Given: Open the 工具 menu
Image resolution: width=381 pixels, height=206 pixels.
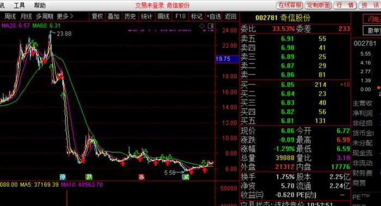Looking at the screenshot, I should point(19,5).
